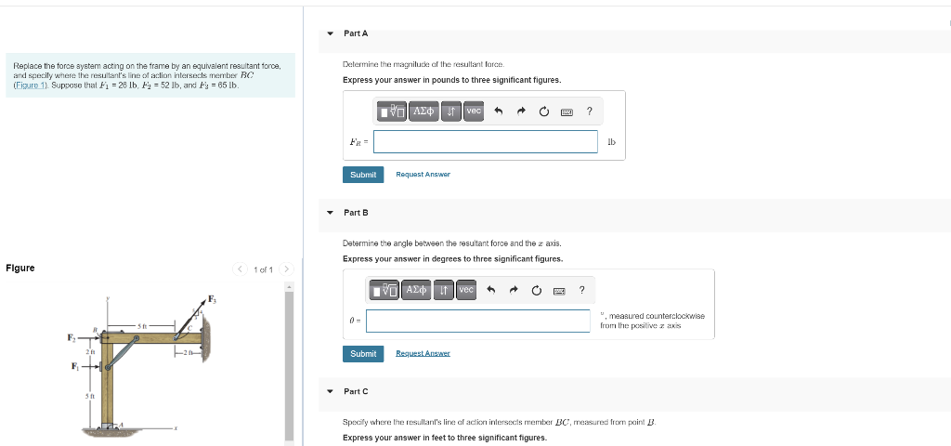Submit the Part B answer
951x446 pixels.
point(363,354)
